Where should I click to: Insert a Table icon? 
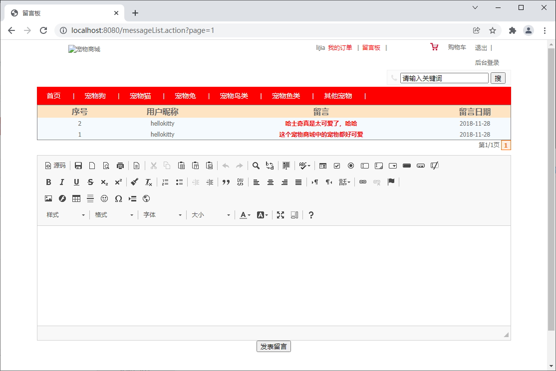click(x=76, y=198)
